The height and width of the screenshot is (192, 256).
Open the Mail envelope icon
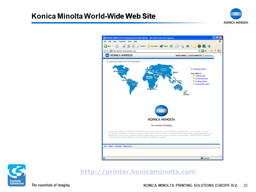coord(177,46)
